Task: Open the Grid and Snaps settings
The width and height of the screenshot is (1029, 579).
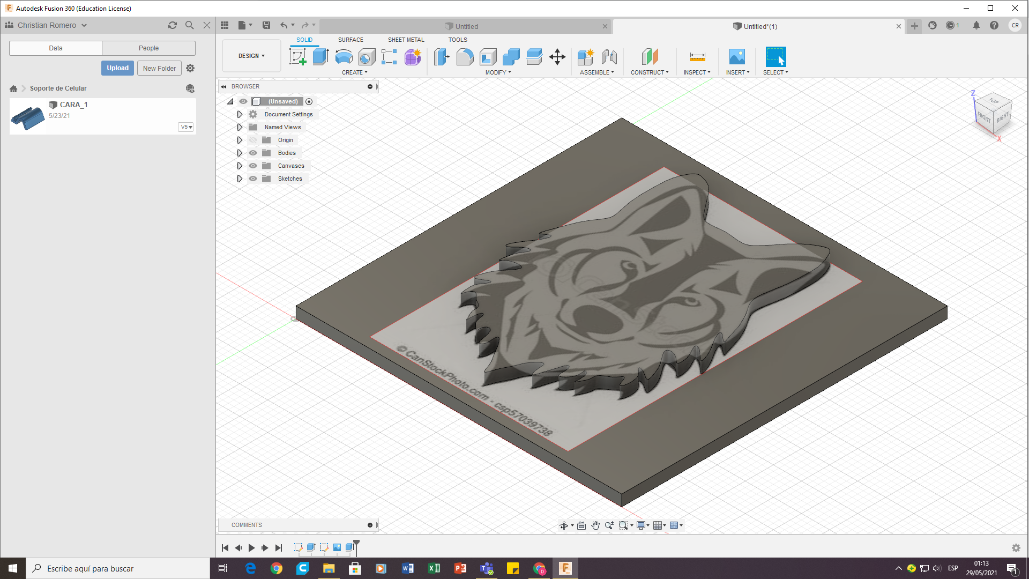Action: (658, 525)
